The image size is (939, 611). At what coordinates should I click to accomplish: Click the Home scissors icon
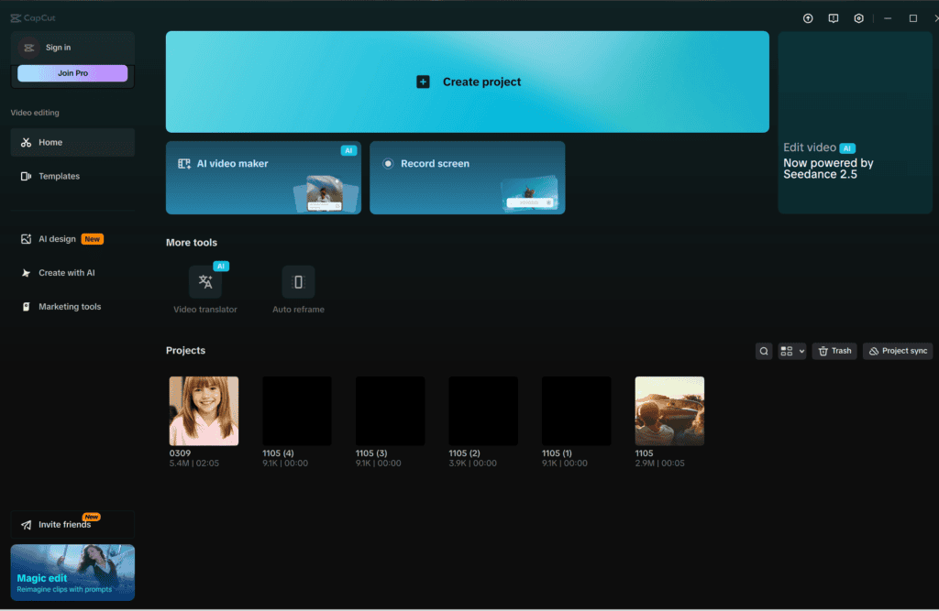pos(26,142)
